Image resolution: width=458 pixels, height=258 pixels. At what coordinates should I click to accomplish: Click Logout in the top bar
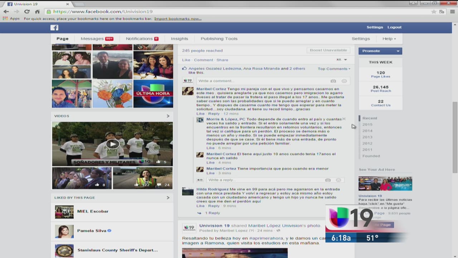pyautogui.click(x=394, y=27)
